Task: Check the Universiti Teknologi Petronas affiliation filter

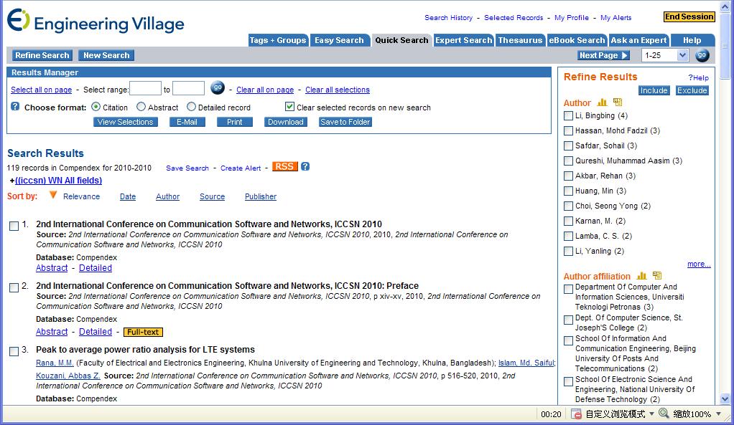Action: pos(568,289)
